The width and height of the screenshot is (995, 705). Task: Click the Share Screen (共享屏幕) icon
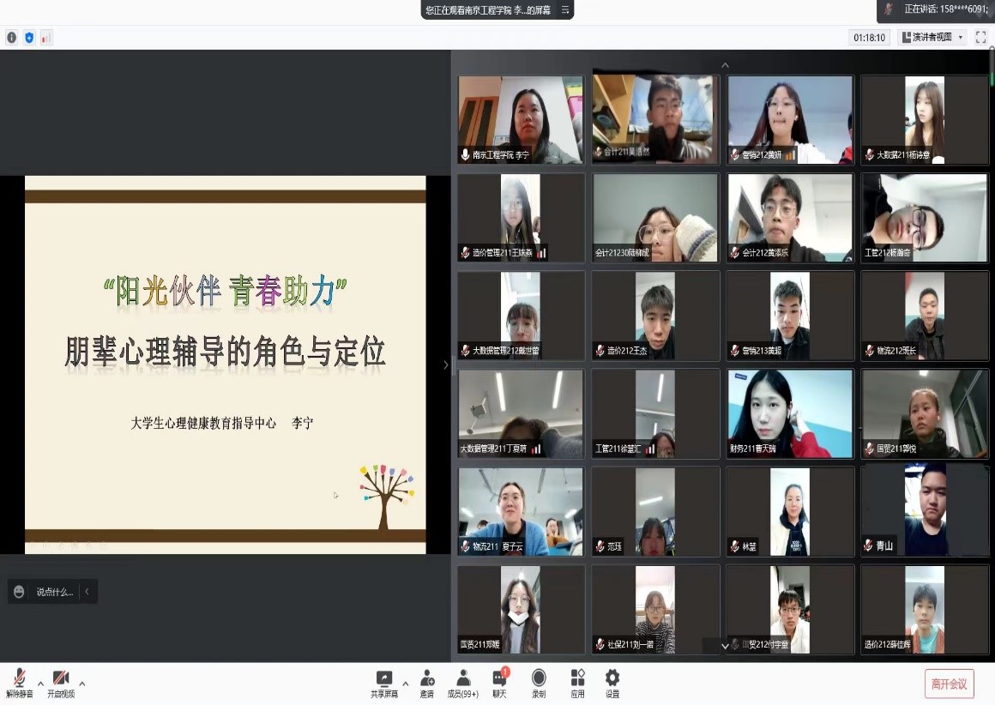[384, 679]
